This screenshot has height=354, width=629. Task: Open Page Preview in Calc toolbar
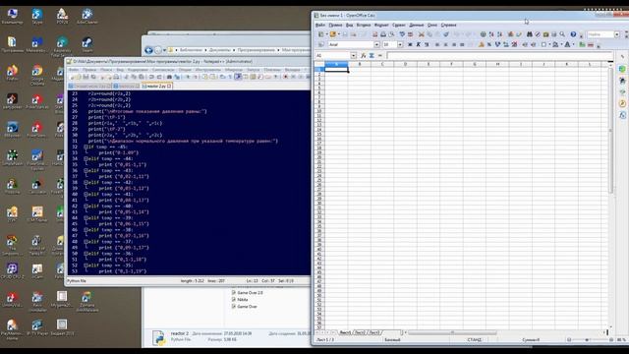coord(391,34)
